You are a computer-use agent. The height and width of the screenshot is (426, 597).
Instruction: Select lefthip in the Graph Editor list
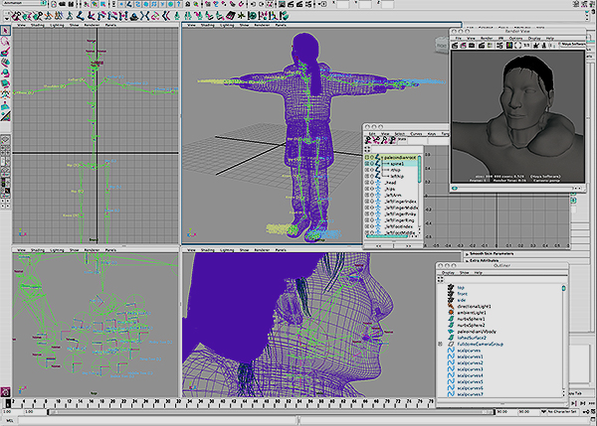pos(397,176)
